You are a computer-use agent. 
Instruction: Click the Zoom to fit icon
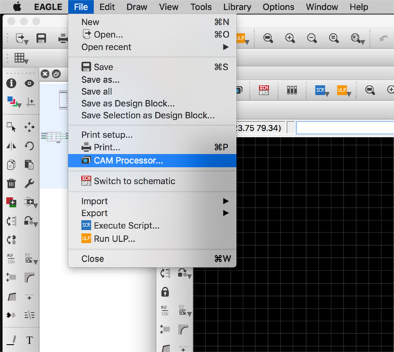click(268, 38)
